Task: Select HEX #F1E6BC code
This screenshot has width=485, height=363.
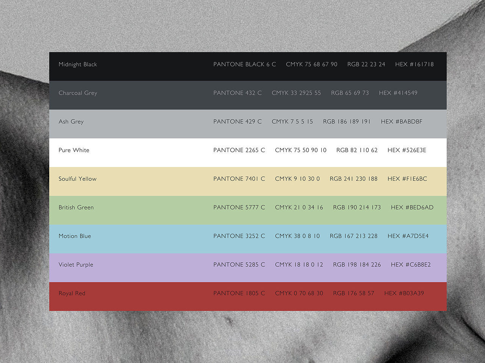Action: [x=407, y=179]
